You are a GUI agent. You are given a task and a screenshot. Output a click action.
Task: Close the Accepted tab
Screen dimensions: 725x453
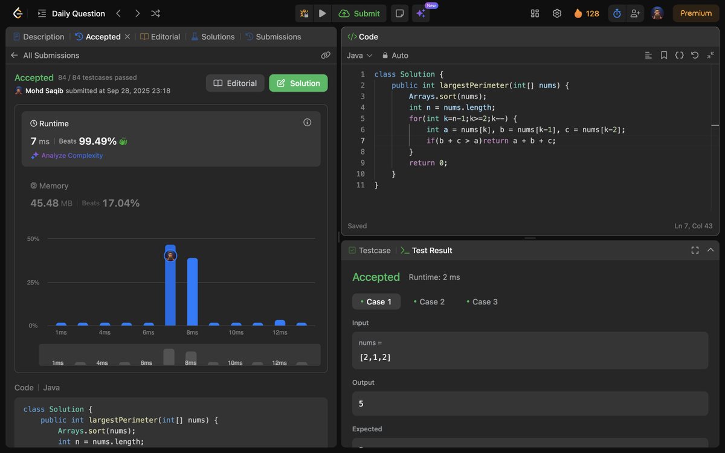[x=127, y=37]
